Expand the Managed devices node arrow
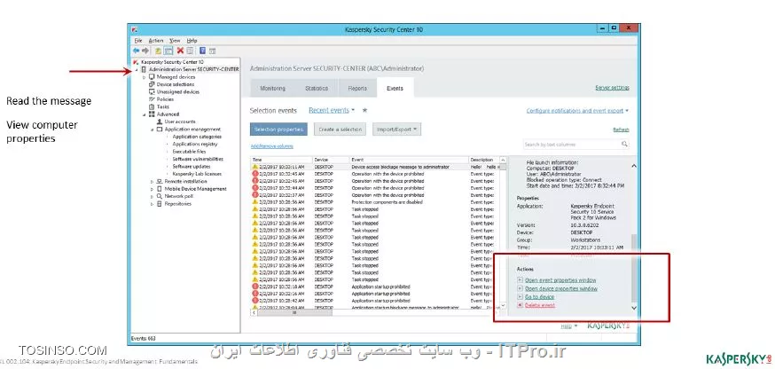This screenshot has height=369, width=775. coord(145,77)
